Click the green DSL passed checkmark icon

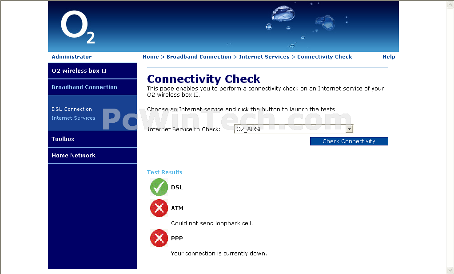159,187
